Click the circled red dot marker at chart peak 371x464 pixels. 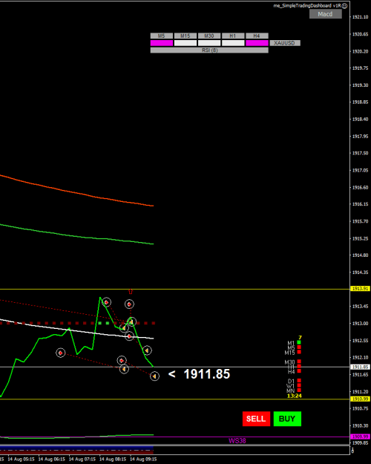pos(107,302)
